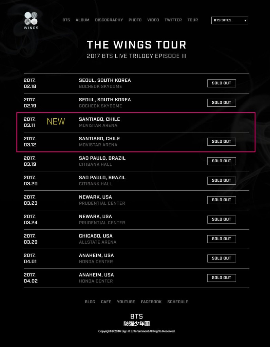Switch to the TOUR menu item

coord(193,20)
